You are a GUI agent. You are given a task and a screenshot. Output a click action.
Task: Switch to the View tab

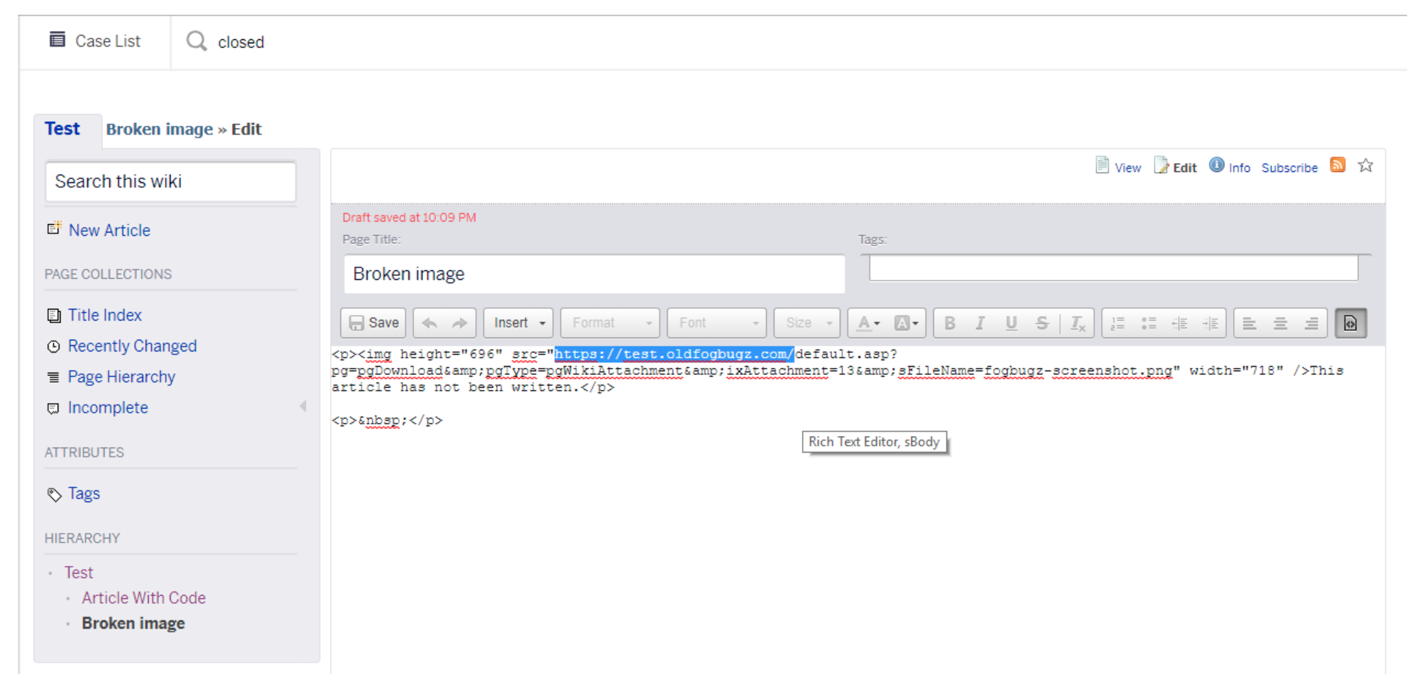pos(1118,167)
